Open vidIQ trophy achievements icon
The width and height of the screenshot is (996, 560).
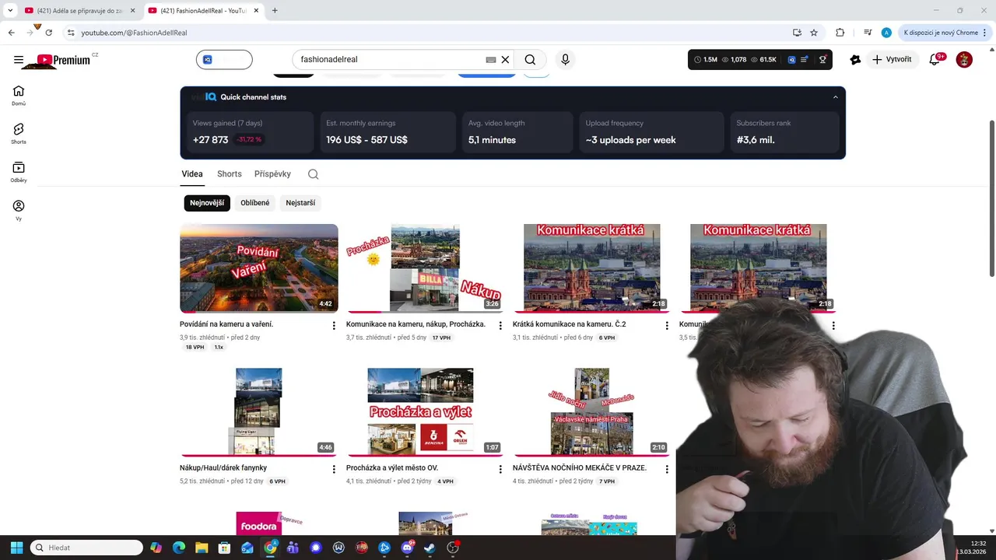point(822,60)
